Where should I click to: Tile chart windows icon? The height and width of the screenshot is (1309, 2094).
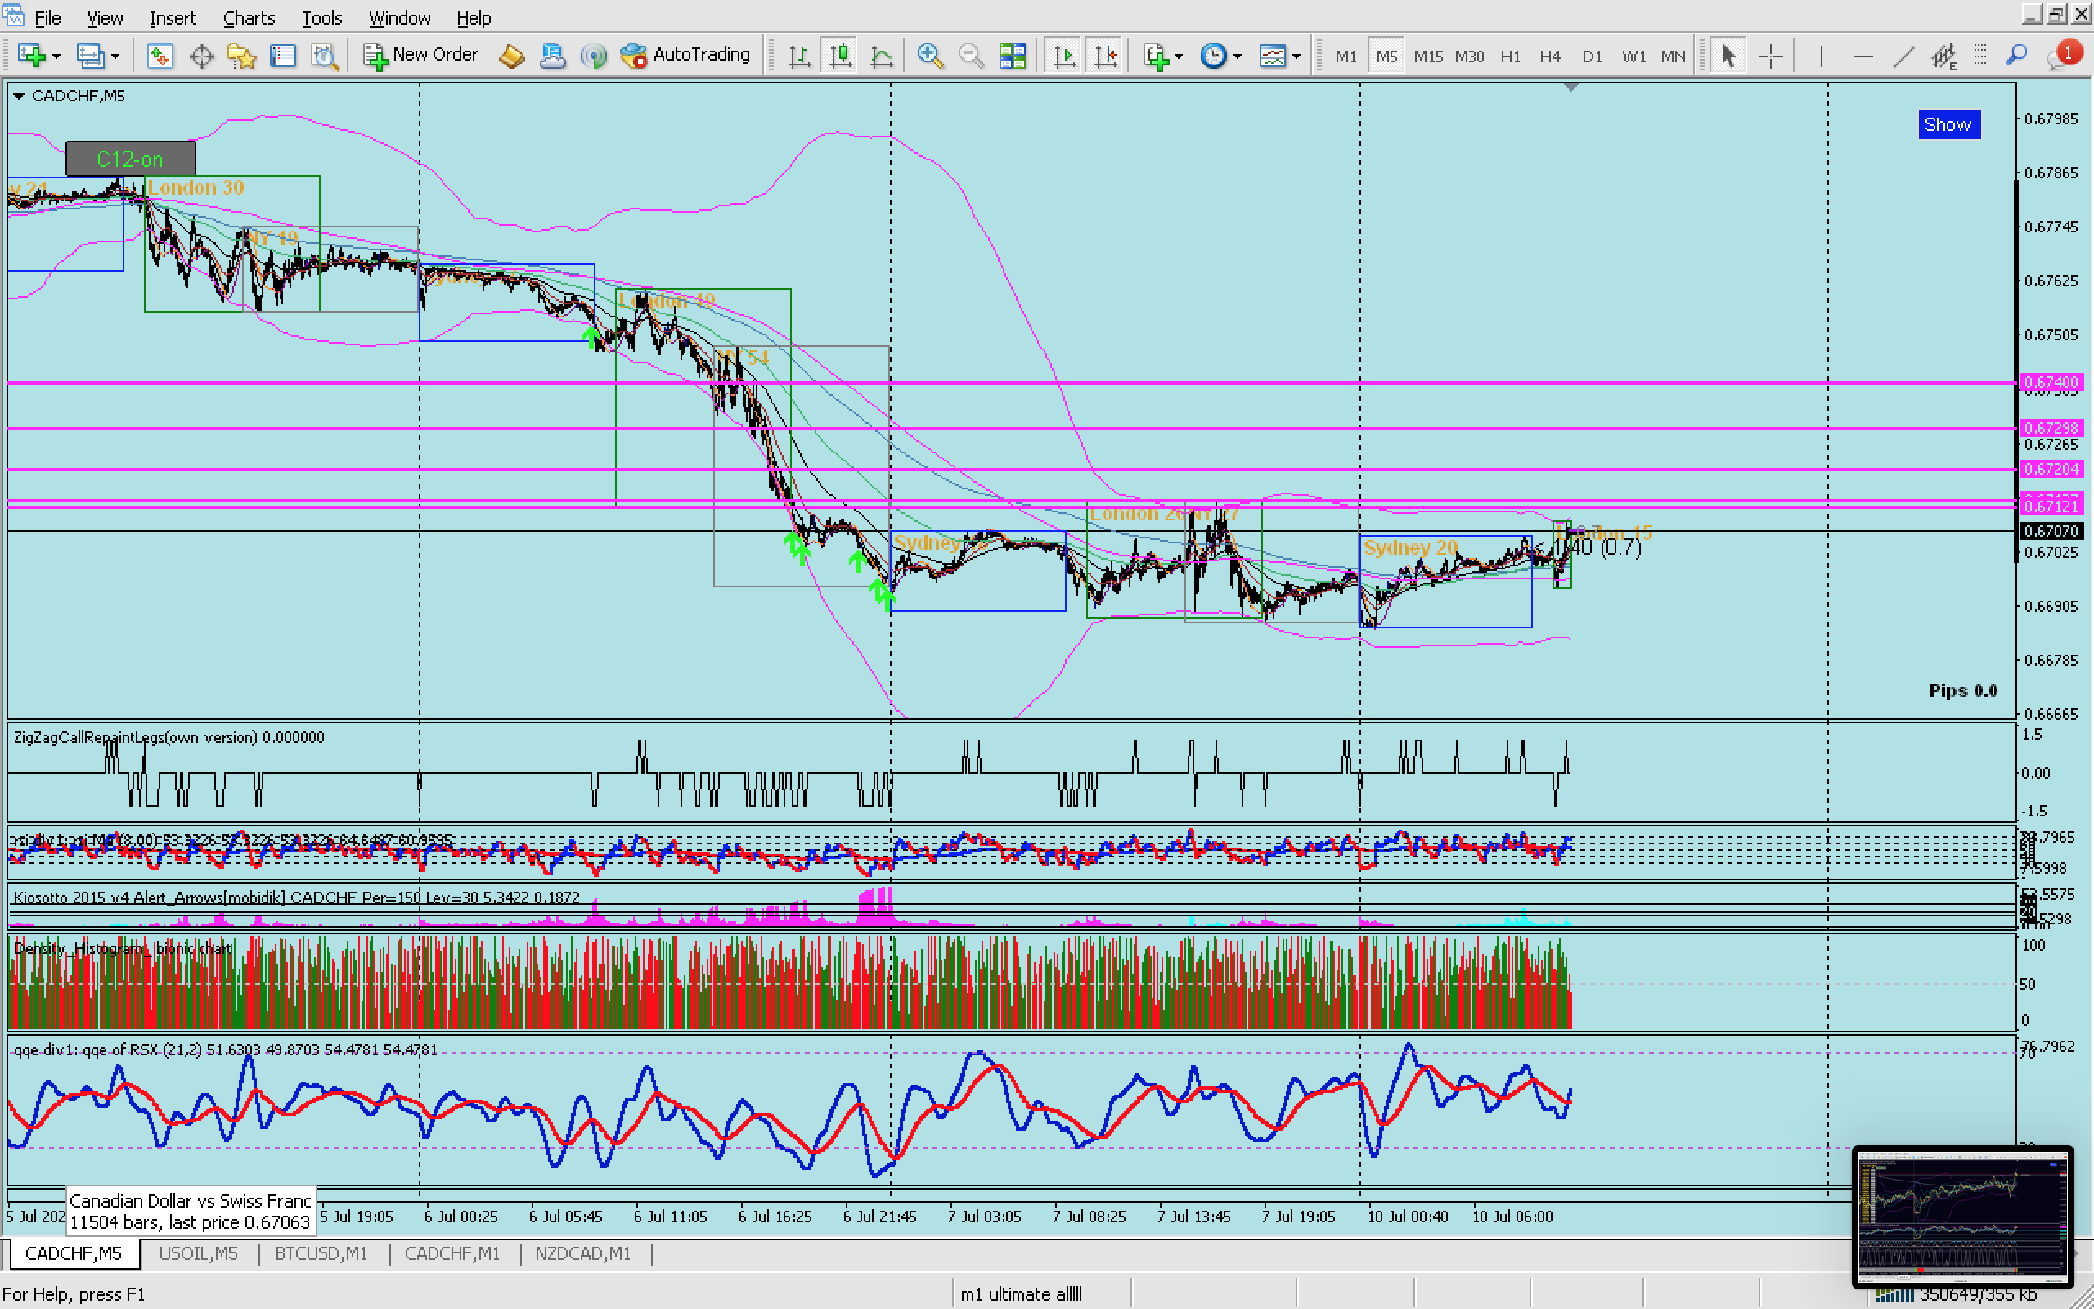pos(1012,56)
